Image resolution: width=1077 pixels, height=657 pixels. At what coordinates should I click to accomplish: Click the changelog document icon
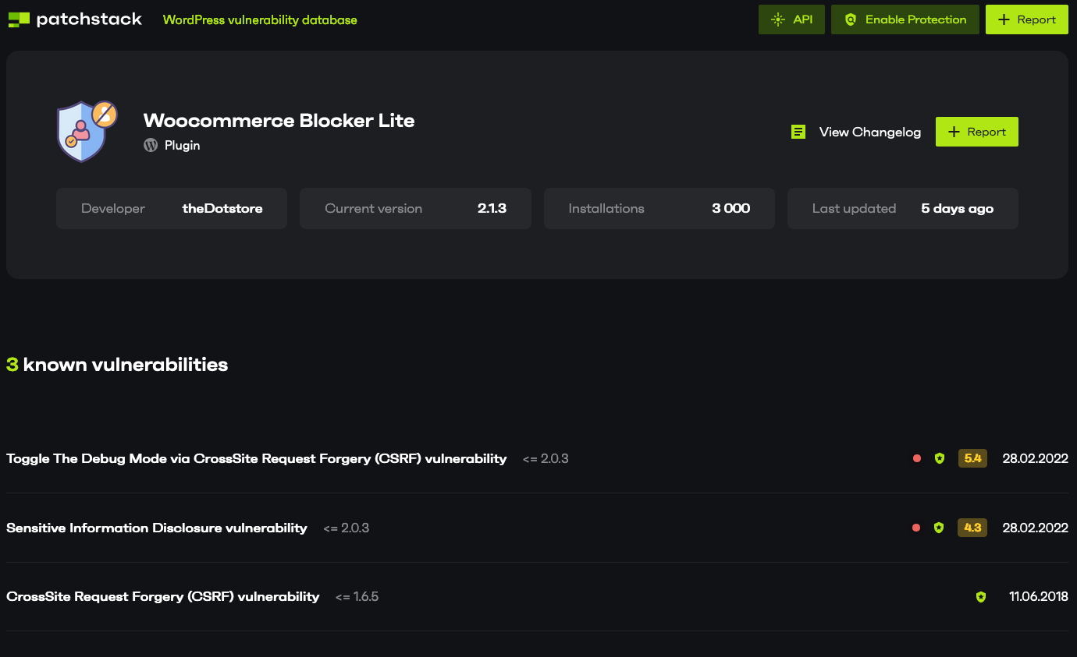(798, 132)
